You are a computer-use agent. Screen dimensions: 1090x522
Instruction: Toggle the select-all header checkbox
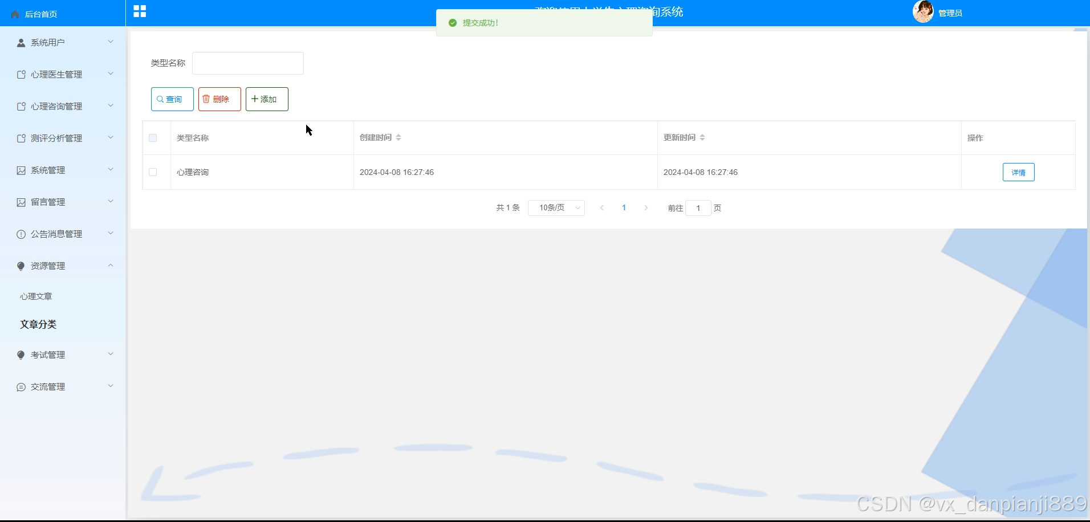point(153,138)
